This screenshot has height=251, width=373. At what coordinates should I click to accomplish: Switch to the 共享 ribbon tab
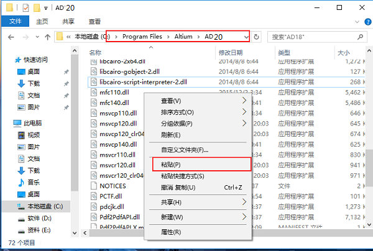pos(68,22)
